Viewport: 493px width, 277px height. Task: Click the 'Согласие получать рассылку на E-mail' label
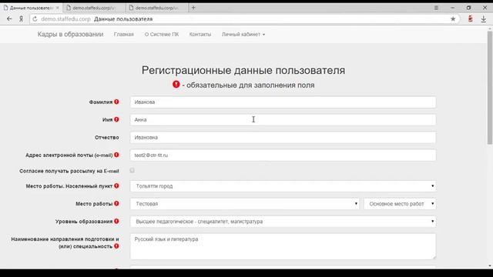(69, 171)
